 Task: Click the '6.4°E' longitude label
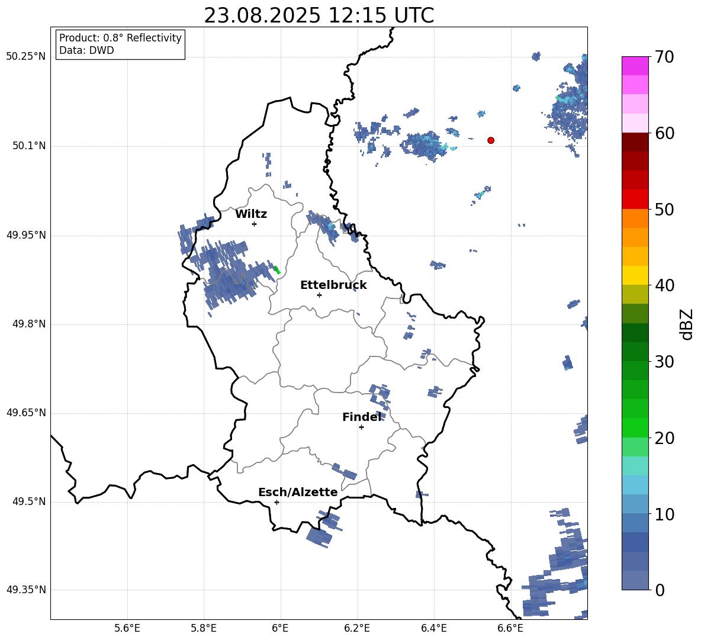[433, 629]
